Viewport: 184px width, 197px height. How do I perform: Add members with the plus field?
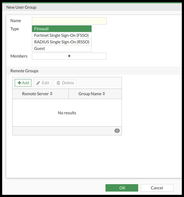pyautogui.click(x=69, y=56)
